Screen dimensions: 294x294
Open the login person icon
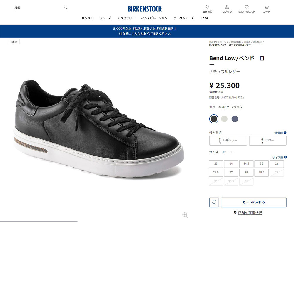pyautogui.click(x=227, y=7)
